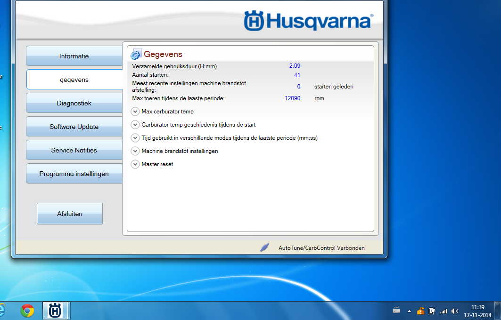Click the Gegevens gear icon
Screen dimensions: 501x320
[x=136, y=54]
